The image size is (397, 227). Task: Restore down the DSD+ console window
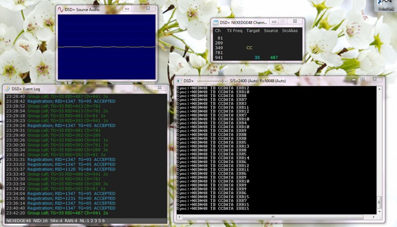(x=363, y=79)
